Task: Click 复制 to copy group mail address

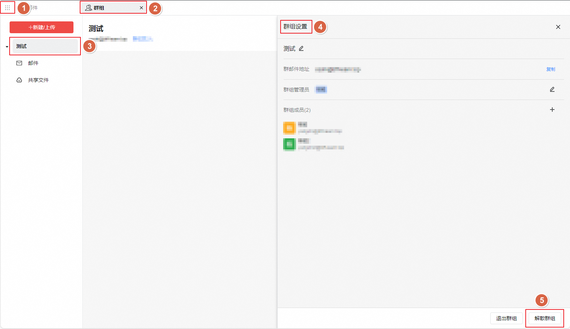Action: pos(550,69)
